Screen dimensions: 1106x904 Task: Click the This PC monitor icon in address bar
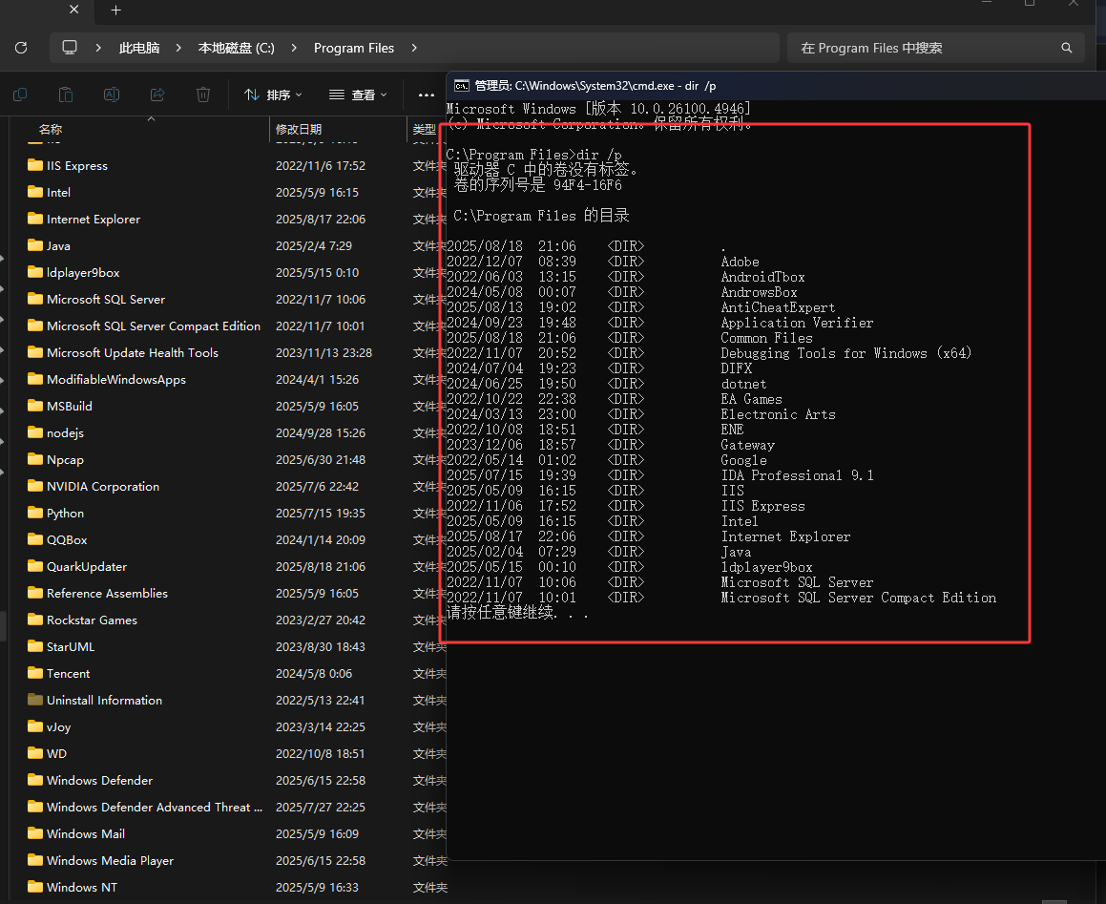pos(69,48)
